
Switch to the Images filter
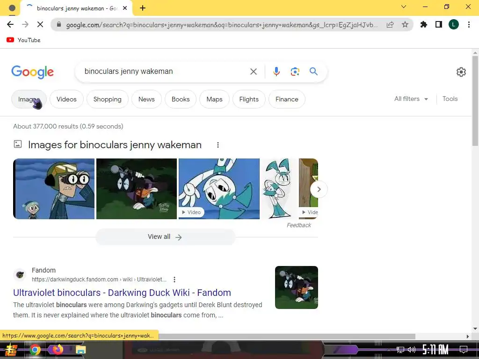29,99
